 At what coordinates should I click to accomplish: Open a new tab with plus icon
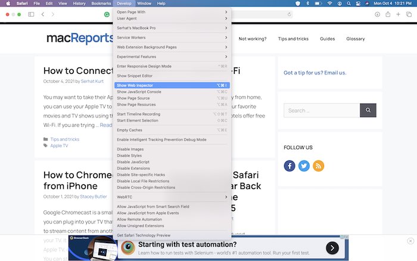coord(398,14)
